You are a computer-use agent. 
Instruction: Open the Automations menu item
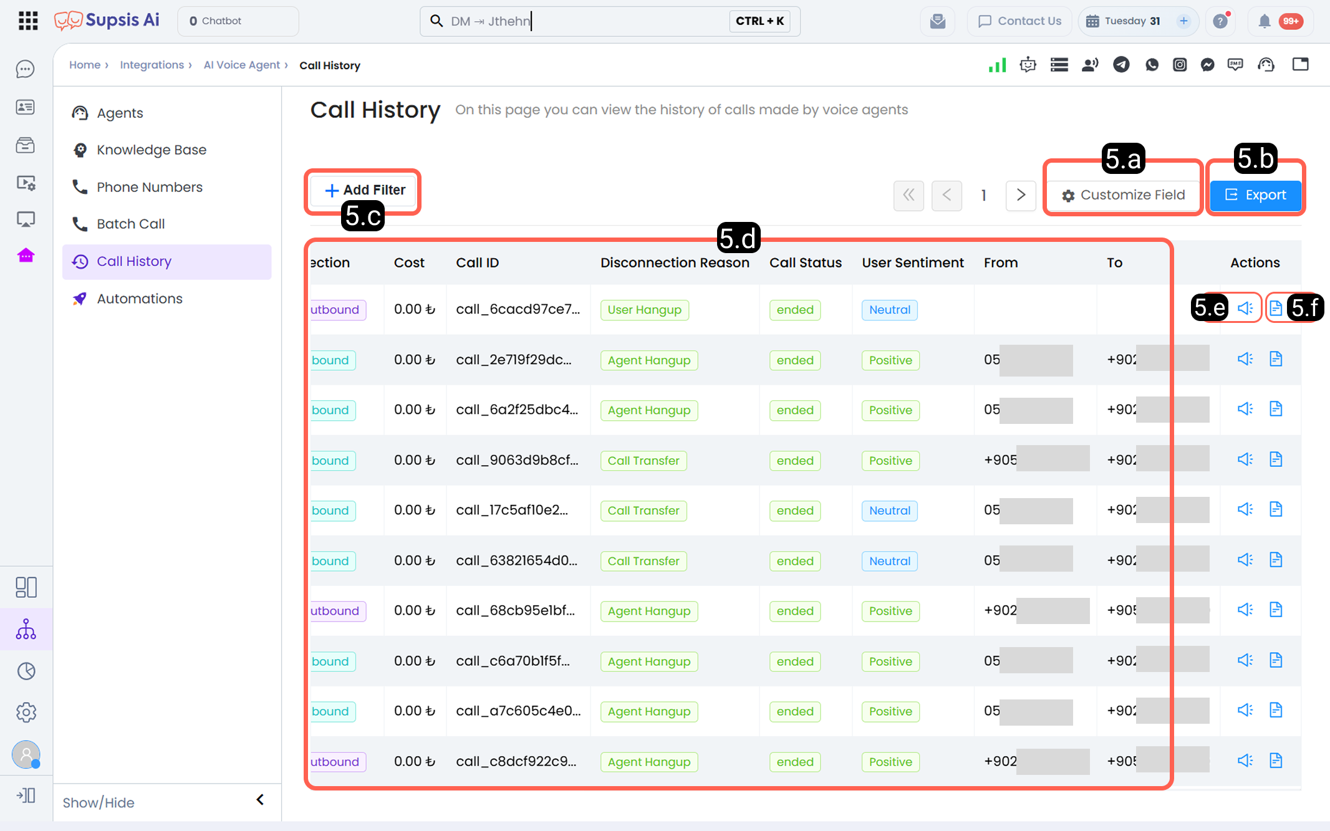(167, 299)
